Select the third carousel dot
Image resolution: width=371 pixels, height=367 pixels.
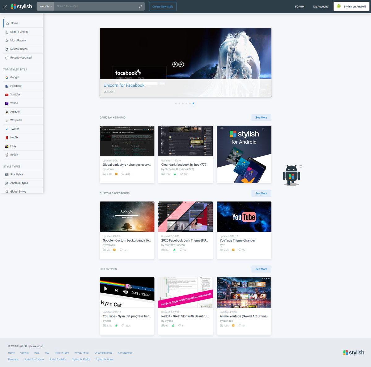(x=183, y=103)
